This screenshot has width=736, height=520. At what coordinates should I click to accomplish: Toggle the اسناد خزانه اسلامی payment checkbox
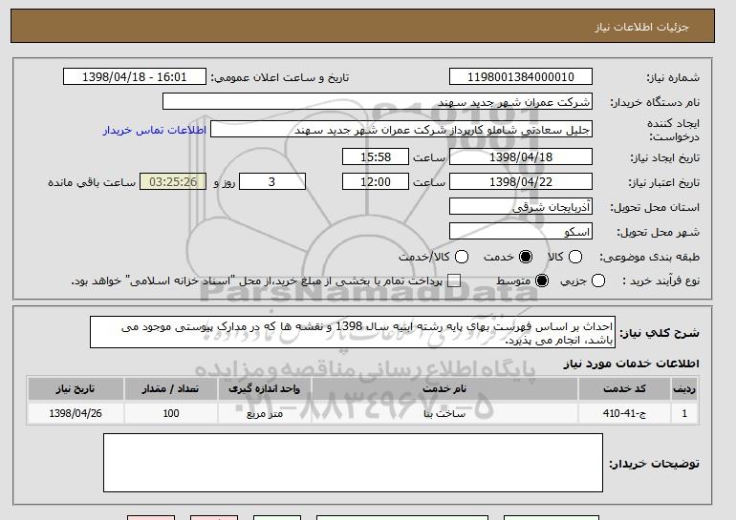click(x=453, y=281)
